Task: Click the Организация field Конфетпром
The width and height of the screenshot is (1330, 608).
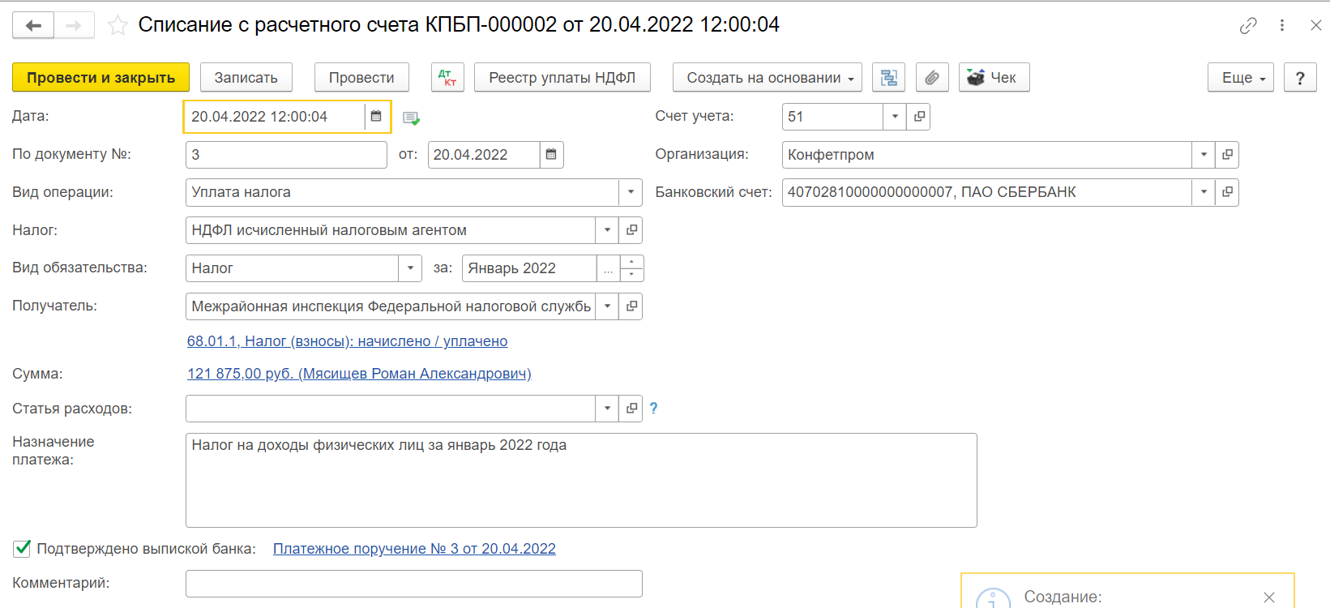Action: pyautogui.click(x=987, y=155)
